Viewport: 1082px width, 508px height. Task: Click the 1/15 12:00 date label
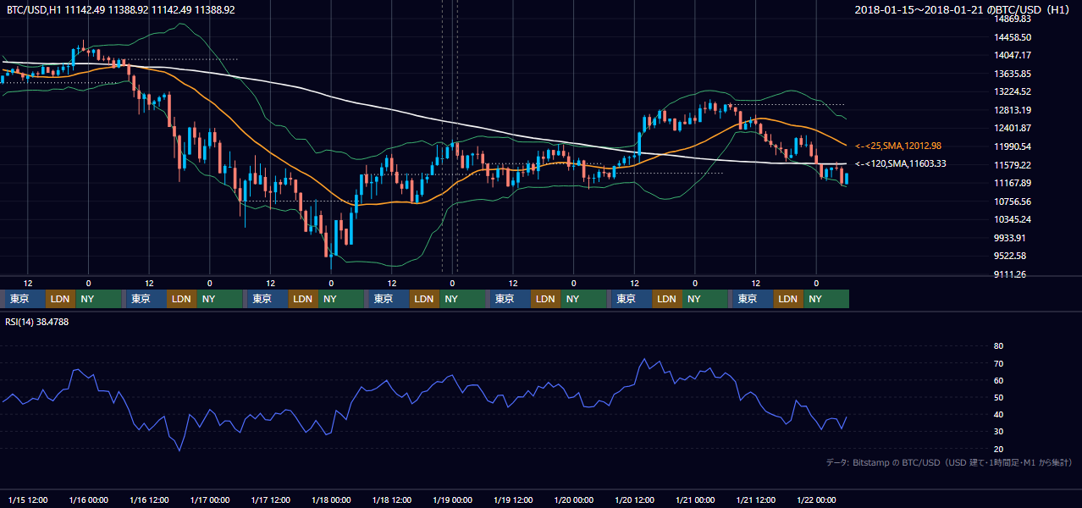click(27, 499)
